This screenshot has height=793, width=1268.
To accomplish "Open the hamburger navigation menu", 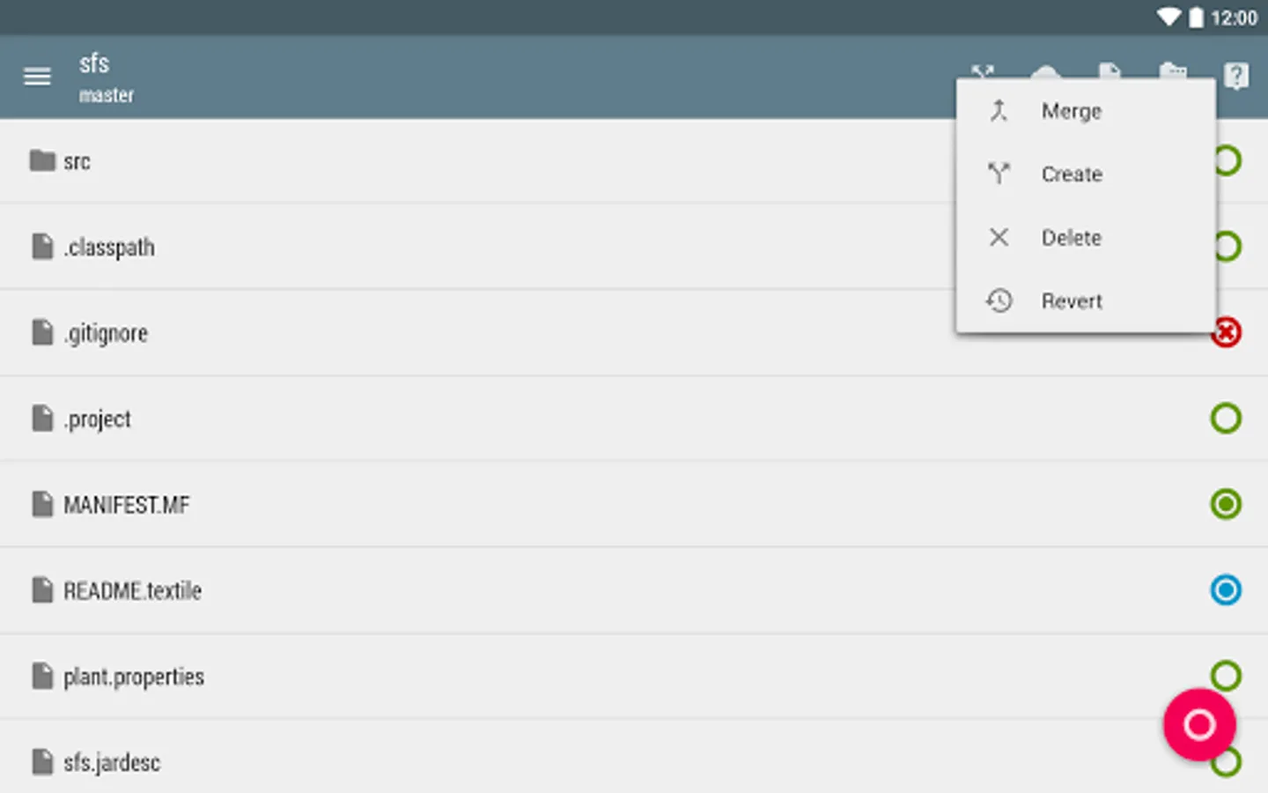I will click(x=37, y=78).
